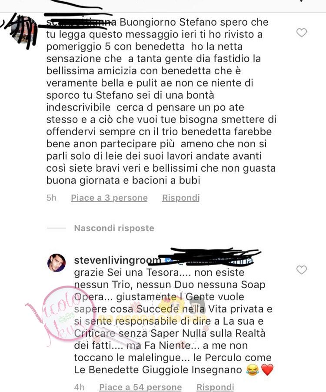This screenshot has width=326, height=392.
Task: Click the laughing-crying emoji in the reply
Action: pyautogui.click(x=252, y=370)
